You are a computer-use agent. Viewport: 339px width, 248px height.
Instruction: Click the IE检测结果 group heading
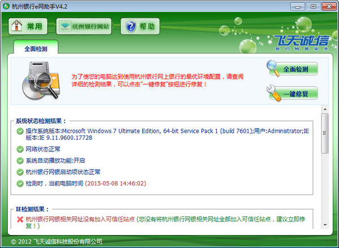(32, 209)
